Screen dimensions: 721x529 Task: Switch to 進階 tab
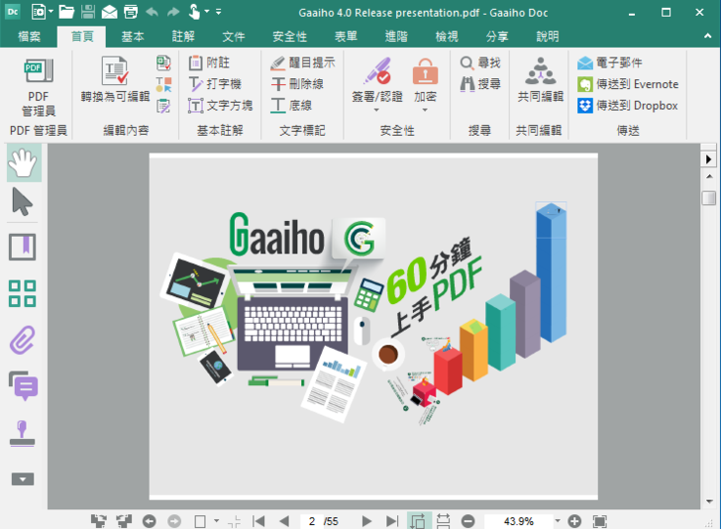pos(396,37)
